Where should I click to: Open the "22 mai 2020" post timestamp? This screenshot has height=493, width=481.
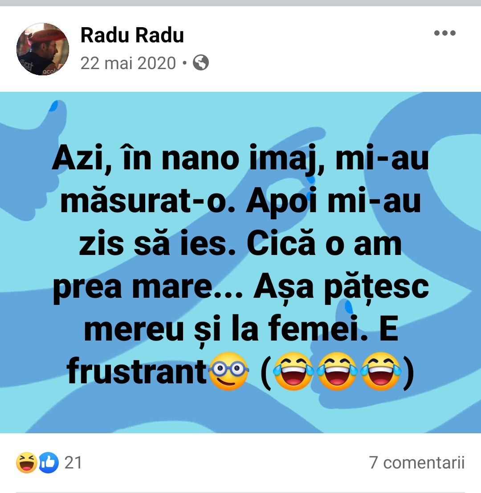tap(128, 63)
